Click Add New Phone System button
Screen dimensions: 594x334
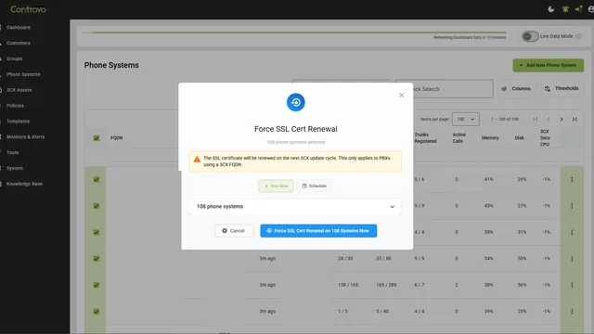(x=549, y=65)
